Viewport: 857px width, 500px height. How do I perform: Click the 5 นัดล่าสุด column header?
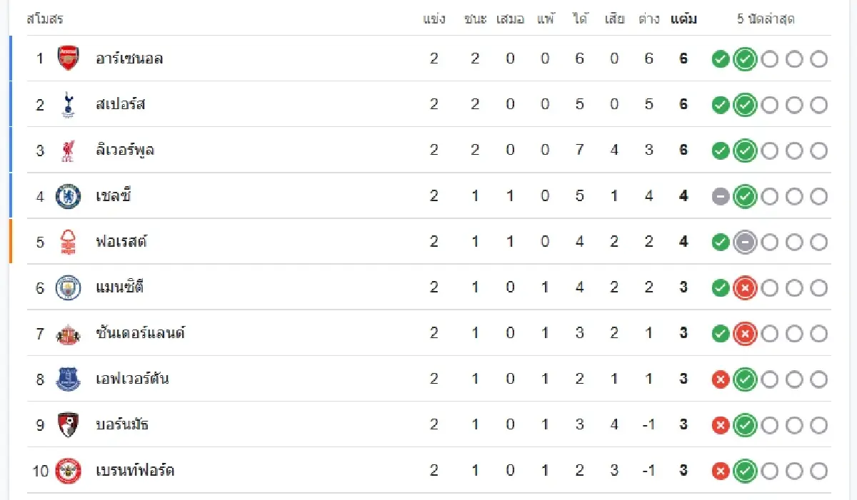[x=766, y=19]
